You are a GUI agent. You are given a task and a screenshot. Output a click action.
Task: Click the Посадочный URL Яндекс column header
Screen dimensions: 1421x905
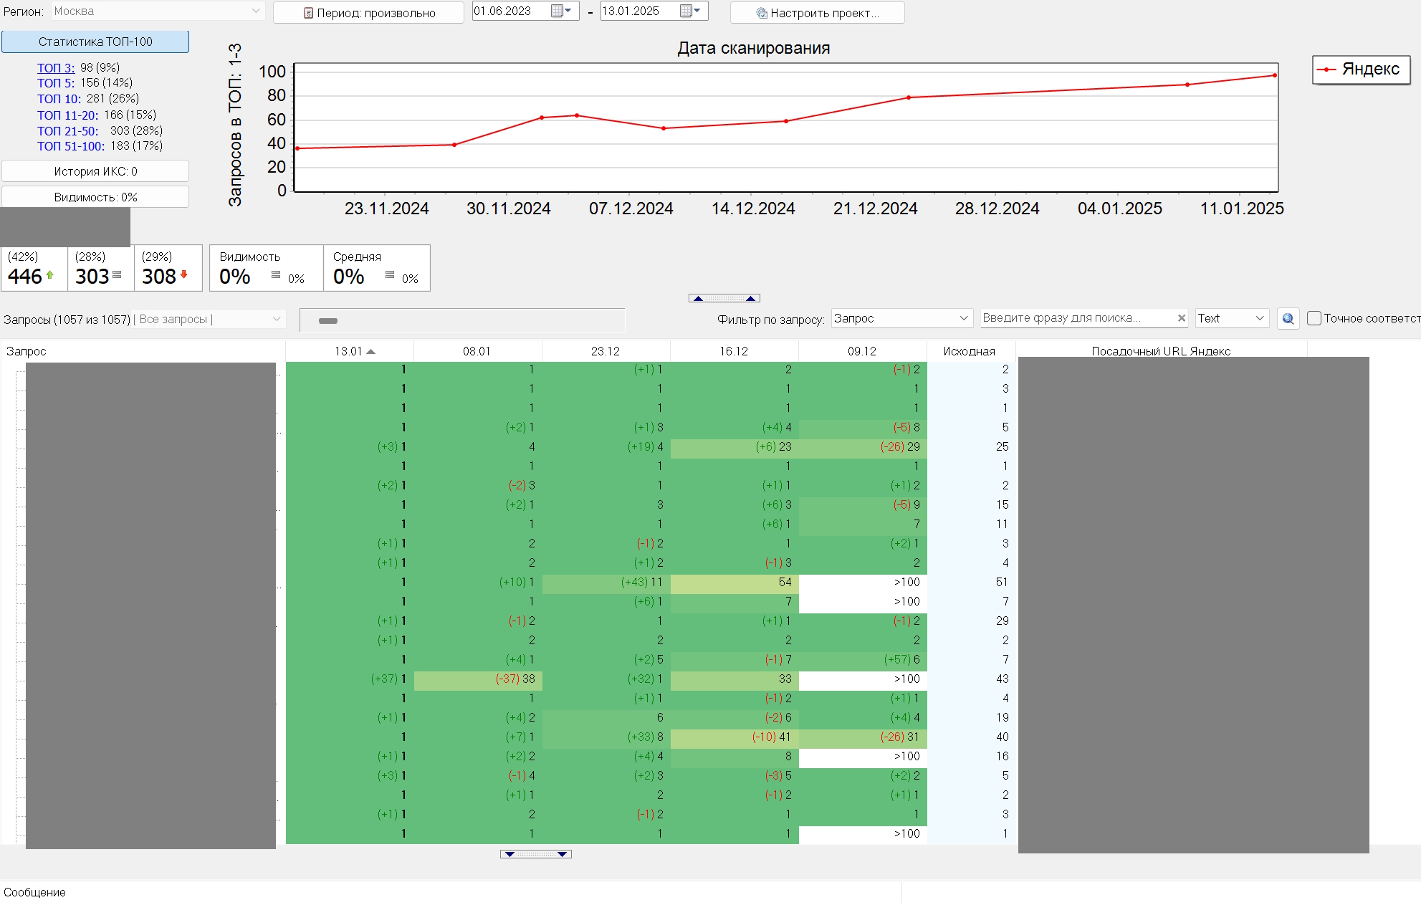(1161, 351)
